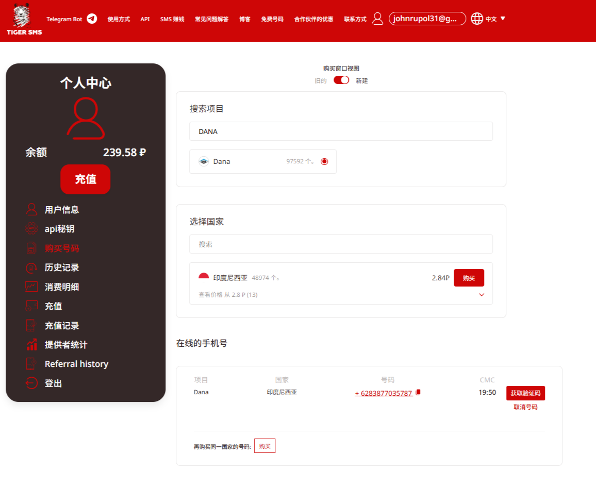Click the balance value 239.58 ₽
The image size is (596, 488).
coord(124,153)
